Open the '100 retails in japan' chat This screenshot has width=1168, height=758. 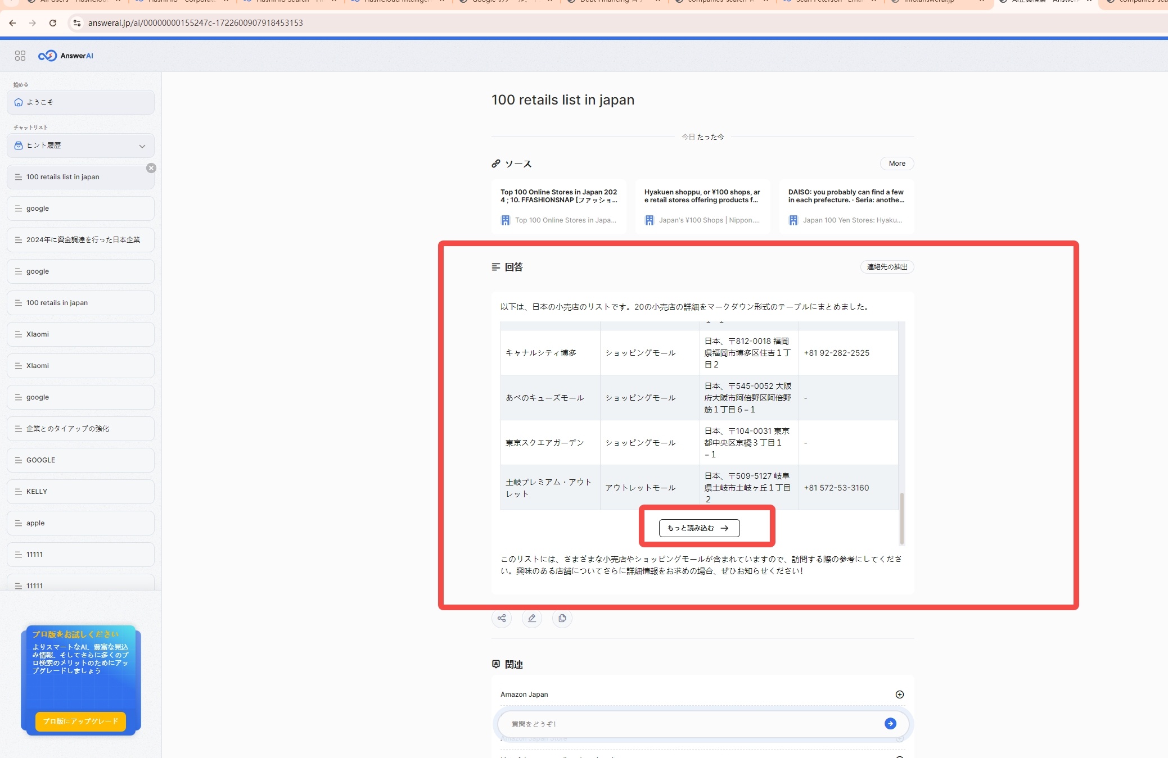point(81,303)
